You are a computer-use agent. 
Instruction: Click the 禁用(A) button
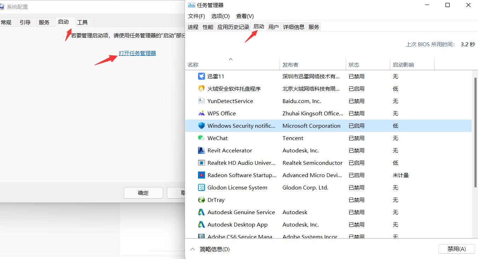click(457, 249)
